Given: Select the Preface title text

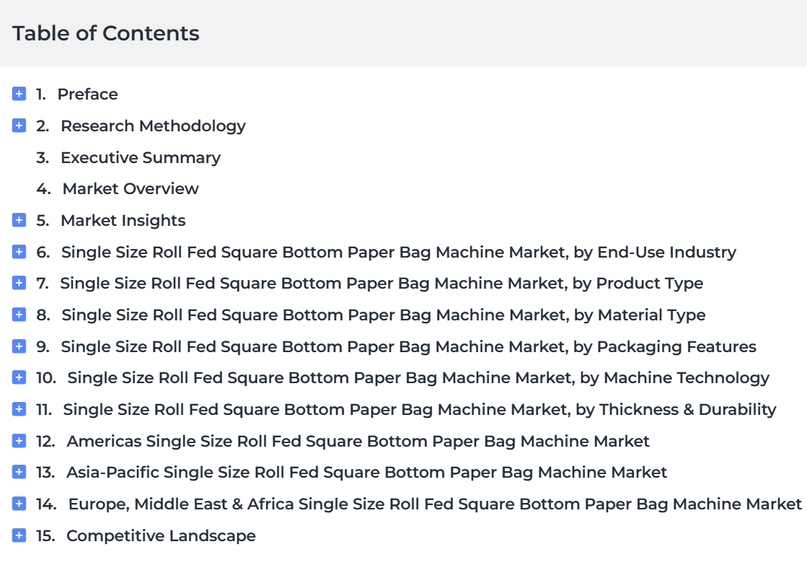Looking at the screenshot, I should [87, 95].
